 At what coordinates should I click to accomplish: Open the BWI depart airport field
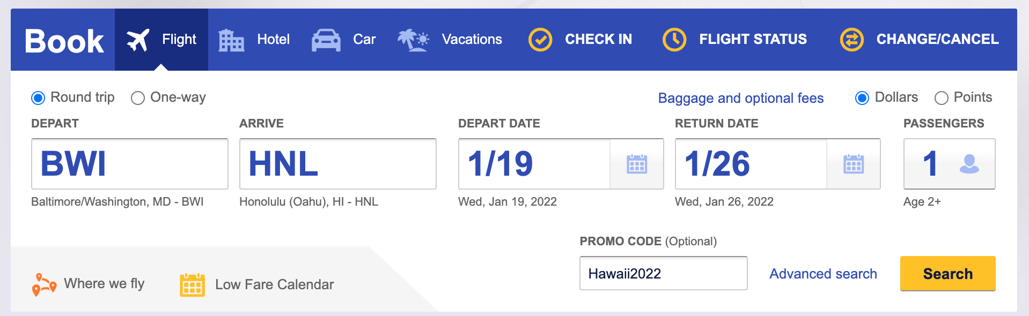coord(129,164)
